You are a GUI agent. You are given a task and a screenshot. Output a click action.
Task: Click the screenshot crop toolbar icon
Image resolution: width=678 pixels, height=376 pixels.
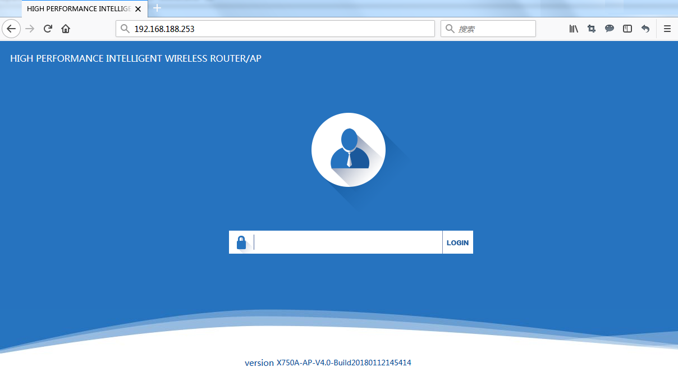point(592,29)
